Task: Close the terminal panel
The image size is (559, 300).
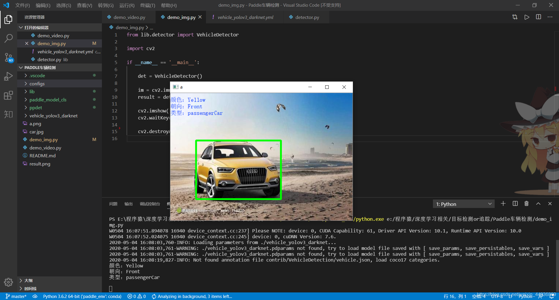Action: 550,204
